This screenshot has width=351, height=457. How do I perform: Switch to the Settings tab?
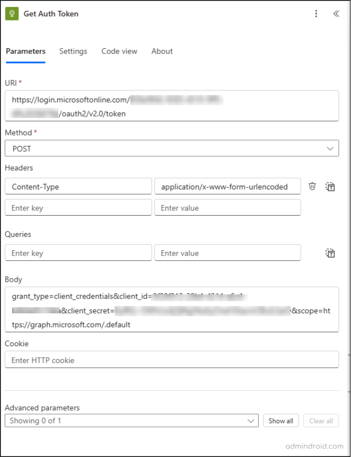73,51
